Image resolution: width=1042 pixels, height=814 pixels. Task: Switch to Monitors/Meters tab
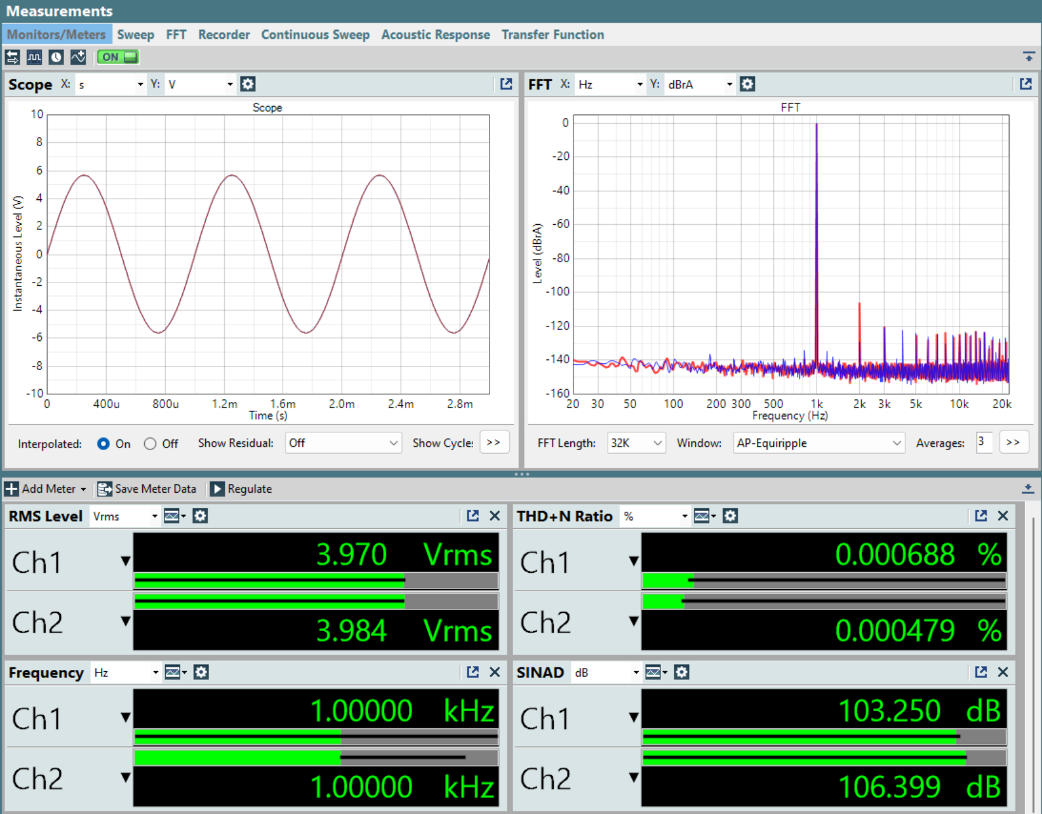coord(57,34)
